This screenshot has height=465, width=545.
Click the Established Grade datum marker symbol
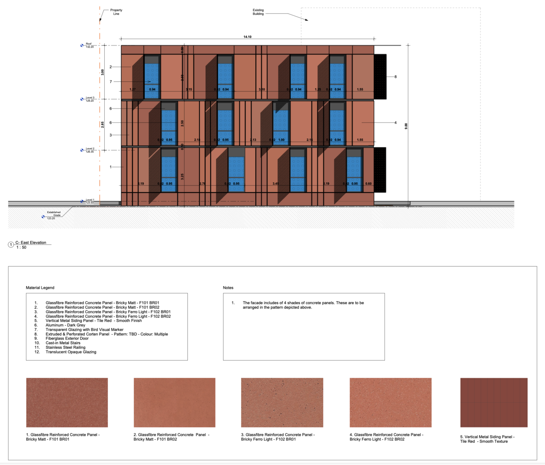[x=43, y=217]
